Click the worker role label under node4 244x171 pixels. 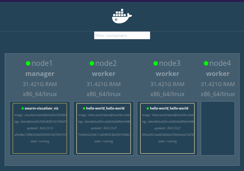tap(218, 74)
